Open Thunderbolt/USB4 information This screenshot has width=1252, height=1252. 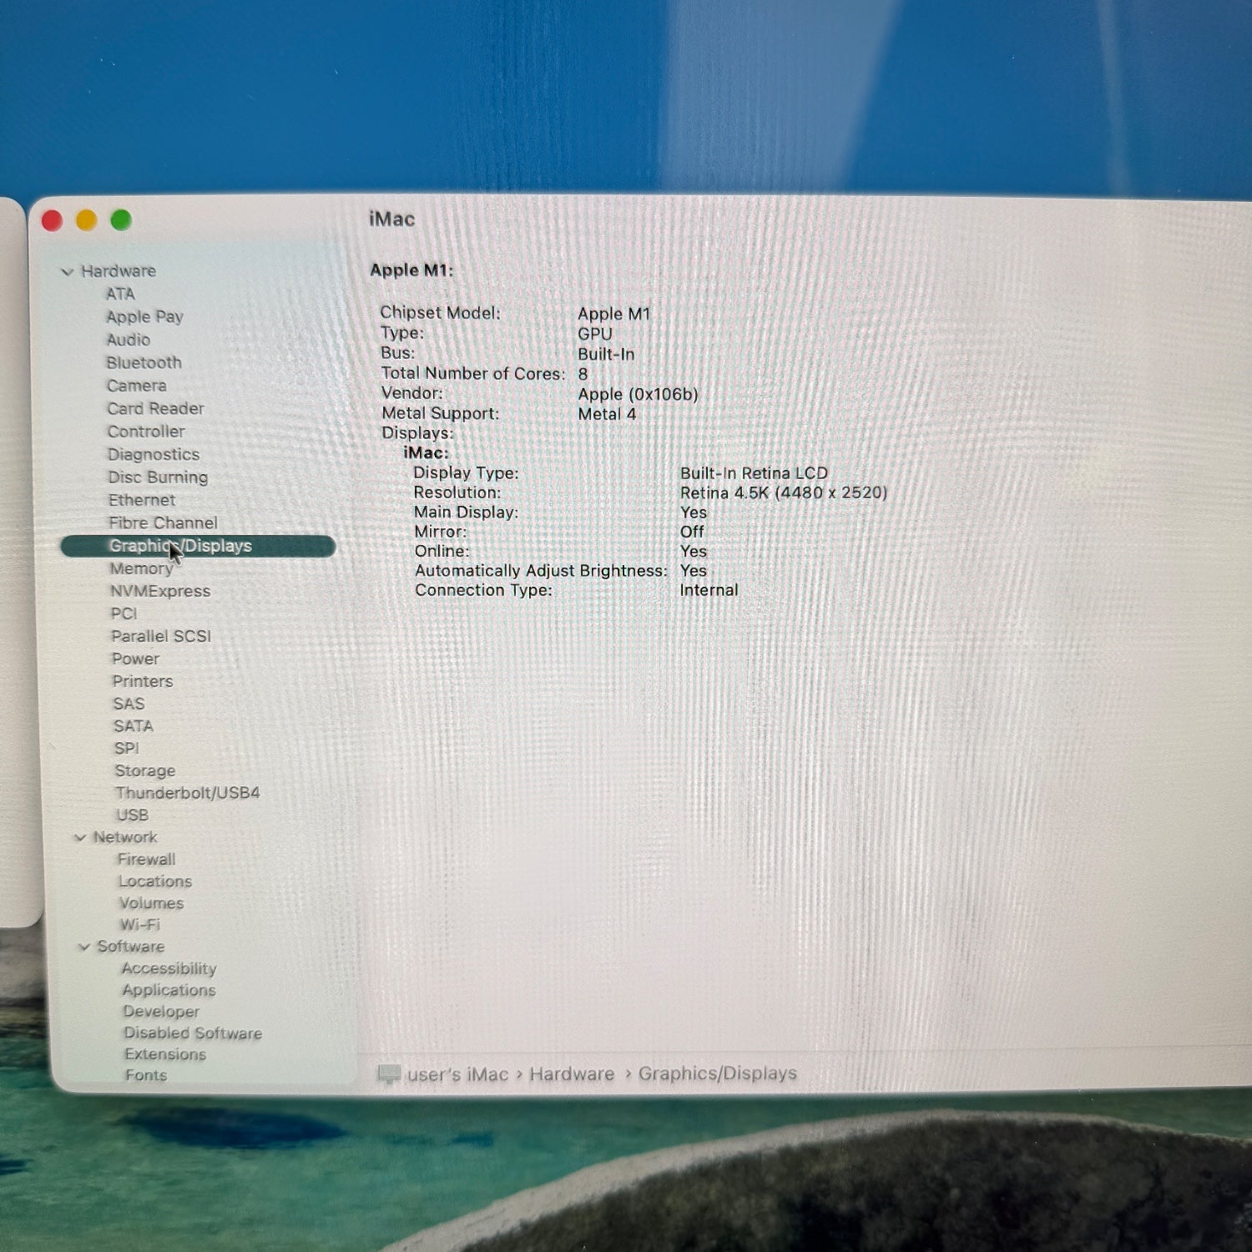(x=187, y=792)
